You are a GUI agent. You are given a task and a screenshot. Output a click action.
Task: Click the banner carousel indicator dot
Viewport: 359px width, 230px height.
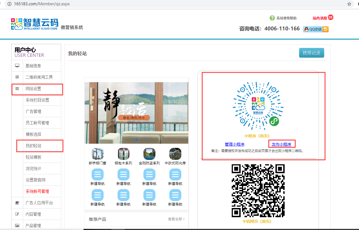point(136,140)
